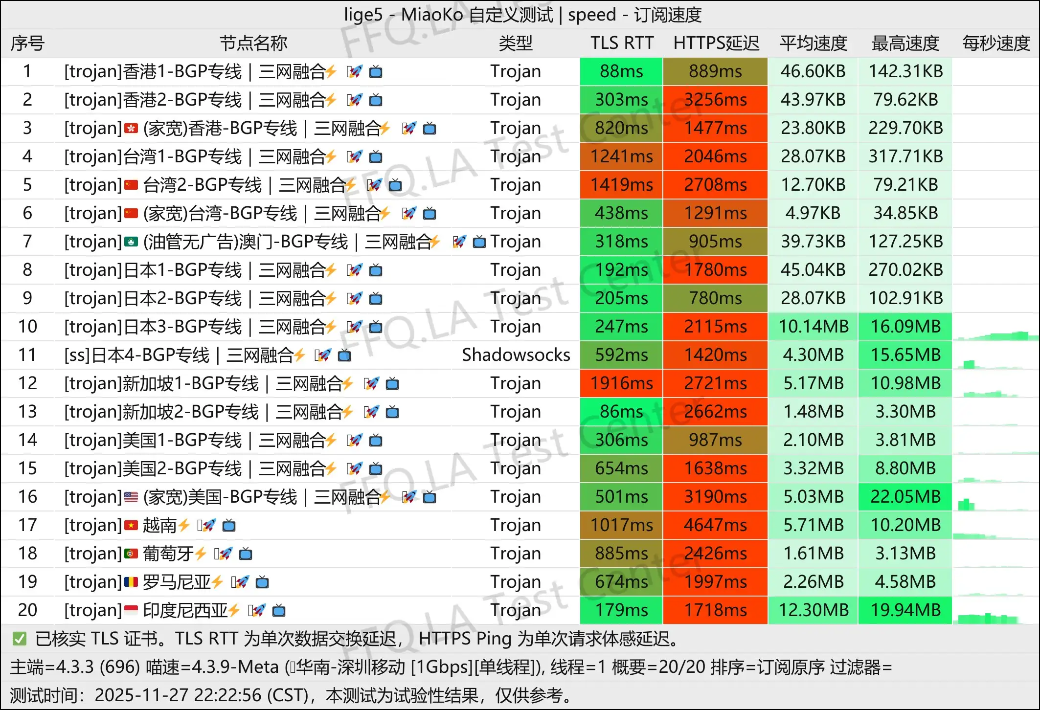Click the 22.05MB highest speed cell
Screen dimensions: 1040x710
(x=904, y=497)
